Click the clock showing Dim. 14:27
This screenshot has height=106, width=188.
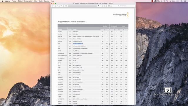[176, 1]
